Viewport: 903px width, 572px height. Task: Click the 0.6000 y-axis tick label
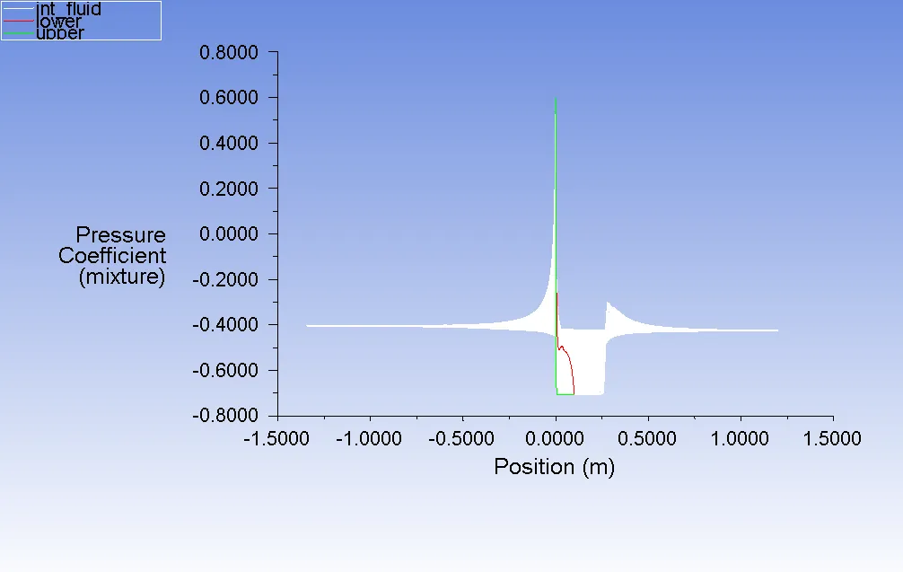(228, 98)
